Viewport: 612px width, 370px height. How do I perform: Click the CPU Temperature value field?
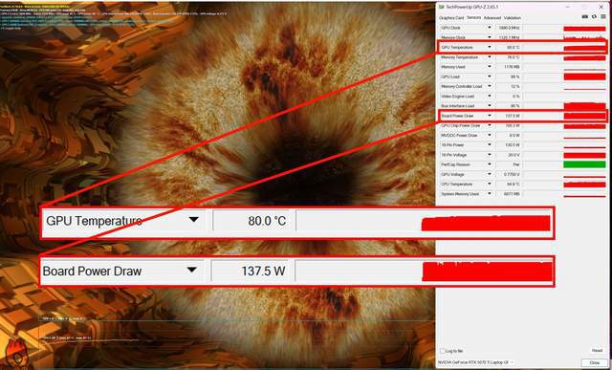tap(508, 184)
